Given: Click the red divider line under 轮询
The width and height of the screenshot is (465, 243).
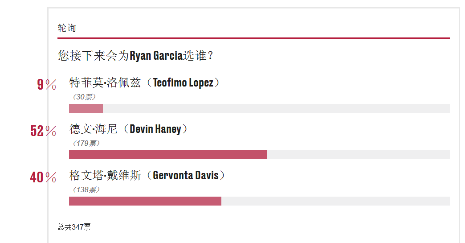Looking at the screenshot, I should click(x=253, y=38).
